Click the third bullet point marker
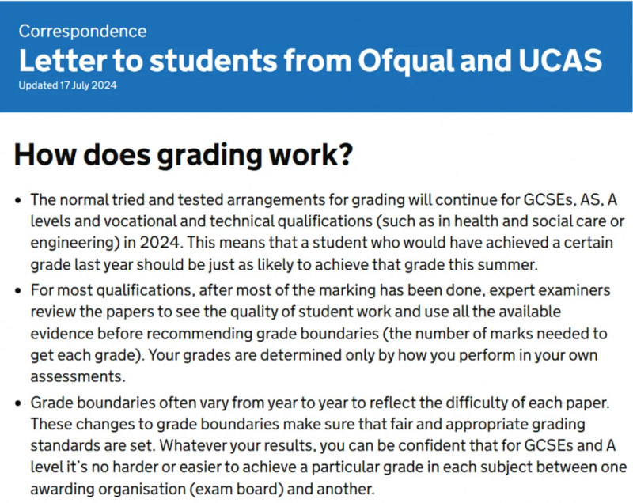This screenshot has height=503, width=633. (x=17, y=403)
